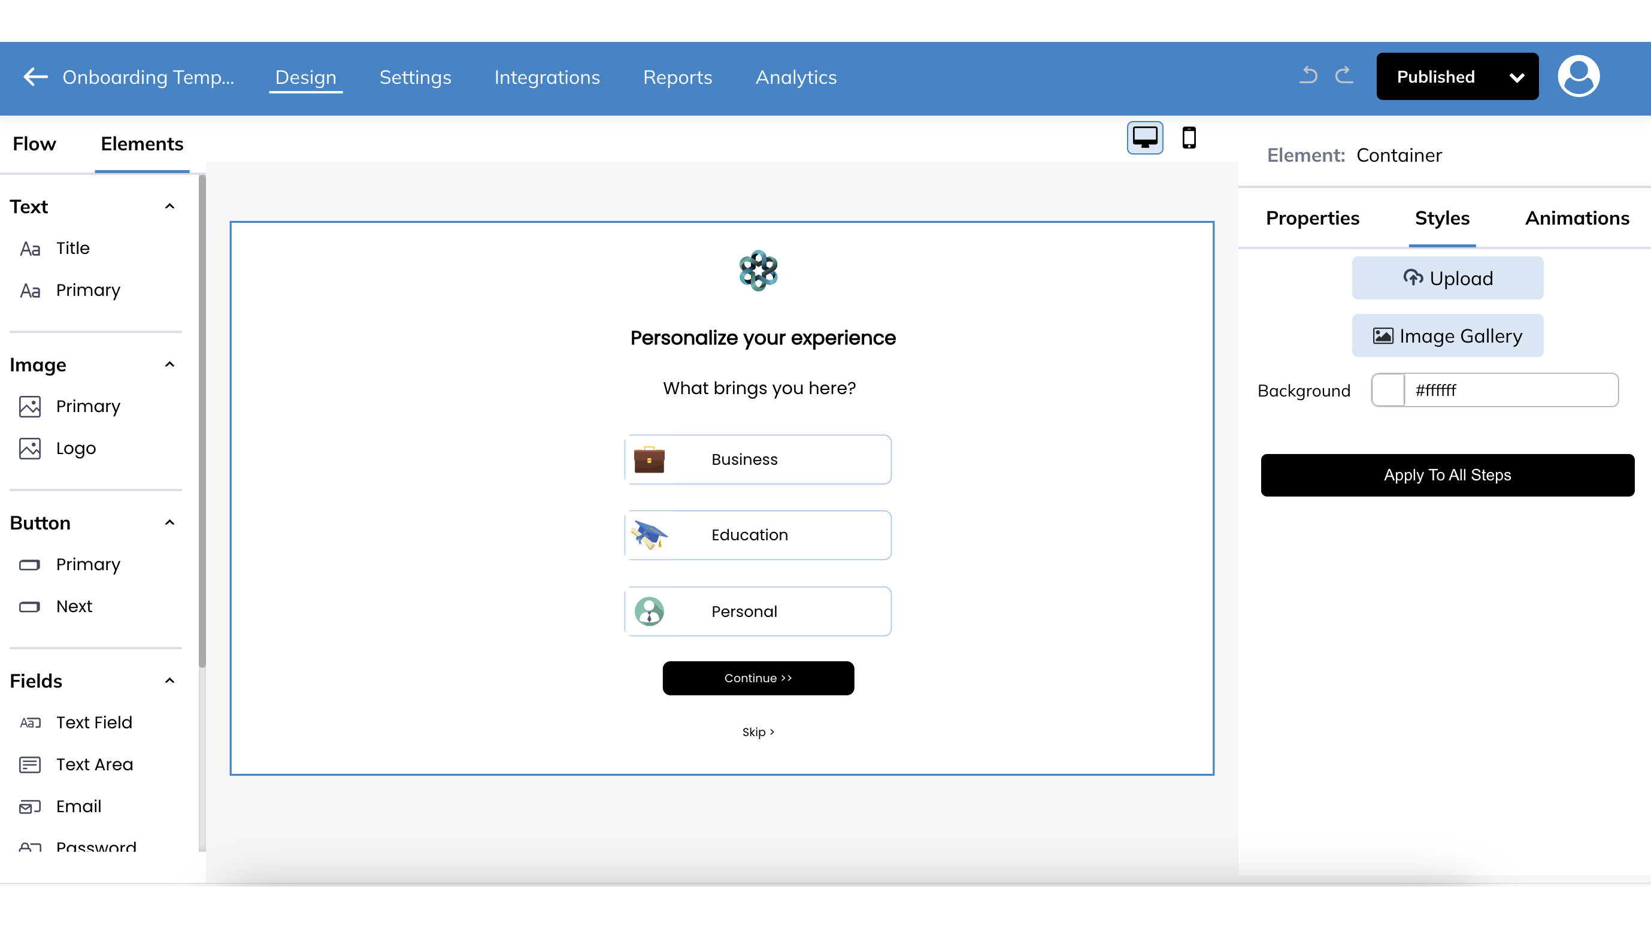Screen dimensions: 1651x929
Task: Click the Image Gallery button
Action: [1447, 335]
